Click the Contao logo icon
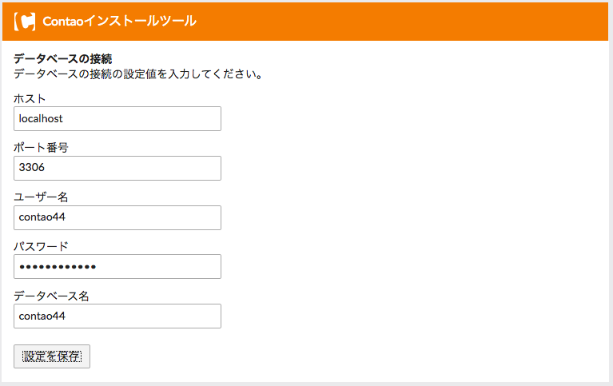Screen dimensions: 613x386 click(x=25, y=21)
